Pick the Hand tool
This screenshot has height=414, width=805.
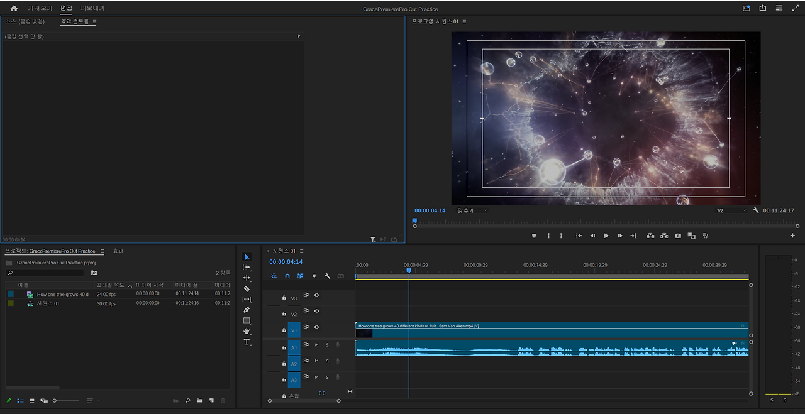247,331
